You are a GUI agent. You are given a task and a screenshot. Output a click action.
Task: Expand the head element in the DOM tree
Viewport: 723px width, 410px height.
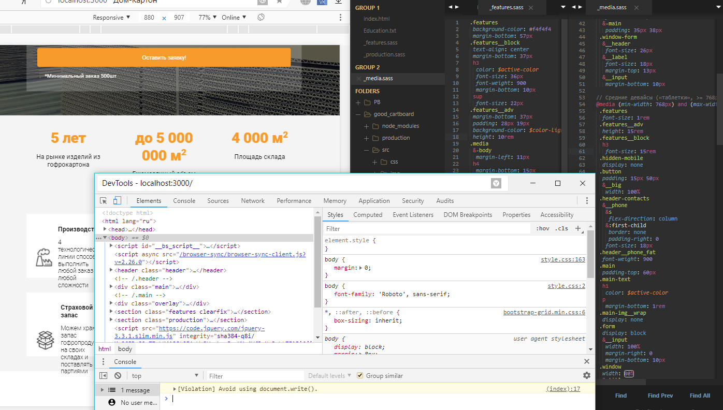[105, 229]
